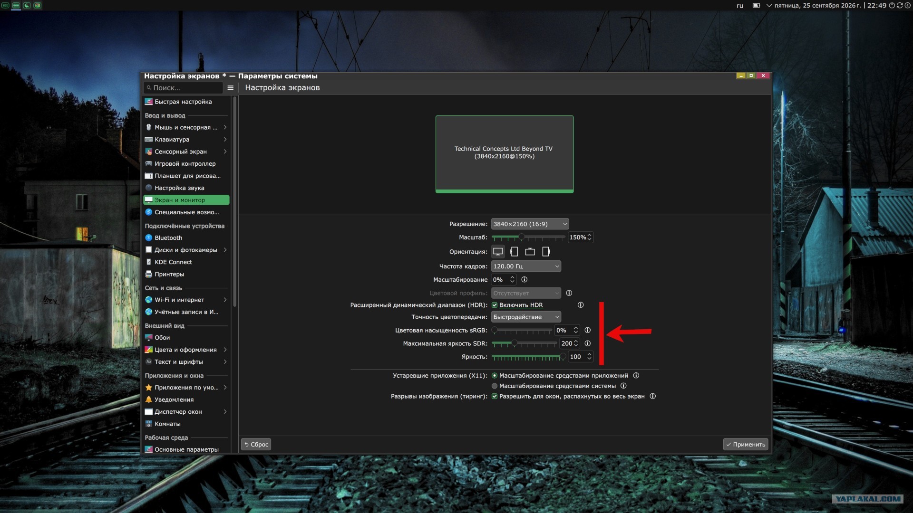Select the upside-down orientation icon
This screenshot has width=913, height=513.
tap(530, 252)
